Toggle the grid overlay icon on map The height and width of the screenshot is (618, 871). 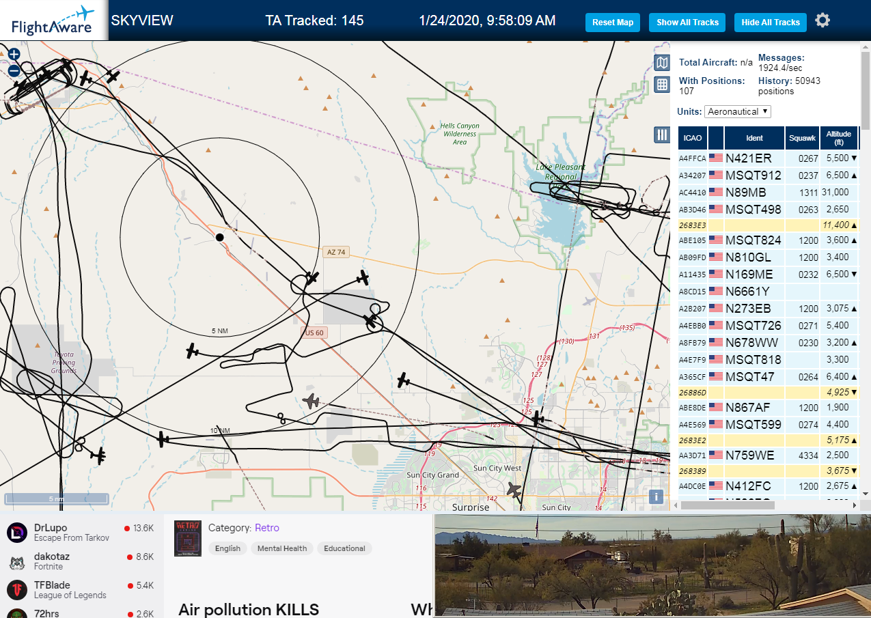(x=662, y=85)
